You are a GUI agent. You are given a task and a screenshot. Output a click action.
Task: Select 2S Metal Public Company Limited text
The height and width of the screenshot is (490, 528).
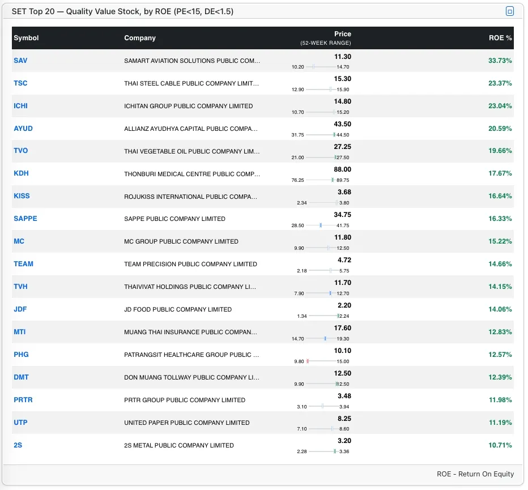[x=179, y=445]
